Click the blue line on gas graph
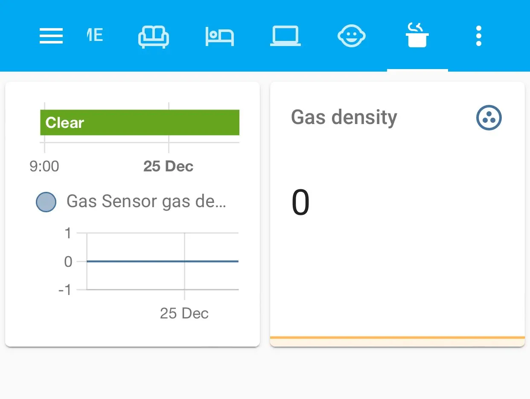Image resolution: width=530 pixels, height=399 pixels. point(162,261)
